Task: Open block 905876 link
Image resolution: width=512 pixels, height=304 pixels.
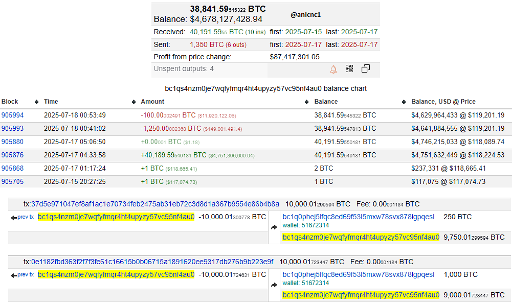Action: coord(12,155)
